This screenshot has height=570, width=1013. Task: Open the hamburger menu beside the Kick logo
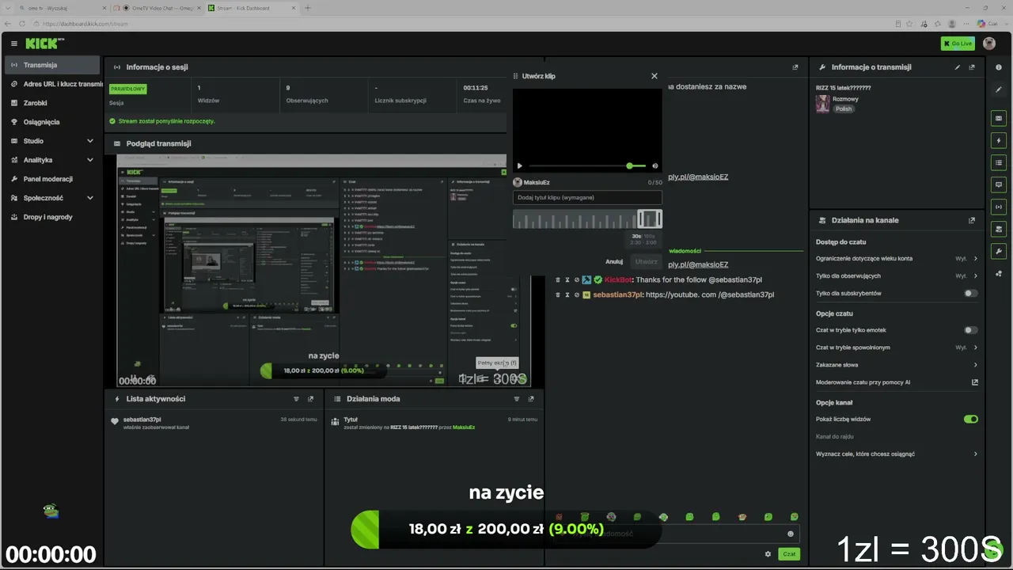click(x=14, y=44)
